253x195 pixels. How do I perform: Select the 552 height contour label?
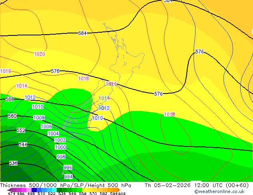click(21, 130)
